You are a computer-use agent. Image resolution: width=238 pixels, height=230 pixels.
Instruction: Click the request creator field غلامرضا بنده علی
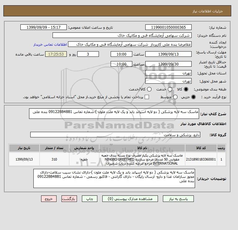[130, 44]
